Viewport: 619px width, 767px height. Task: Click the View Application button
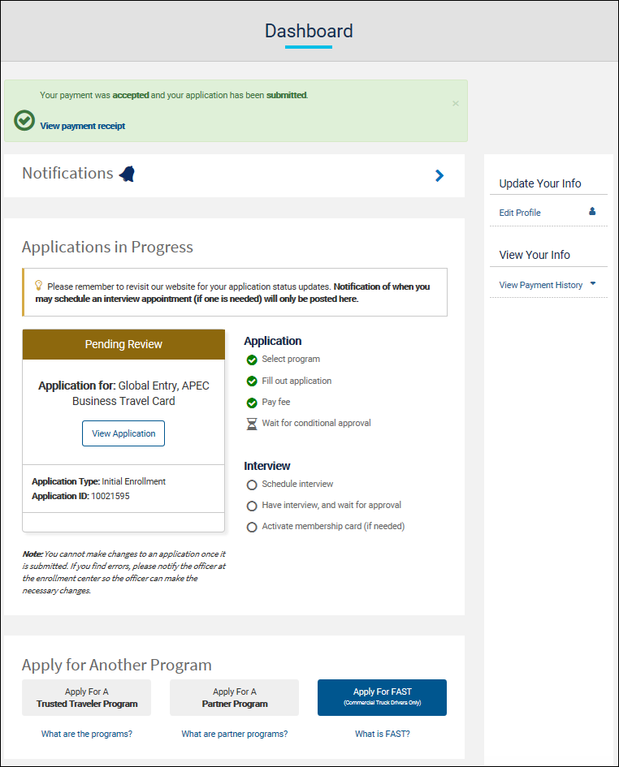coord(123,433)
